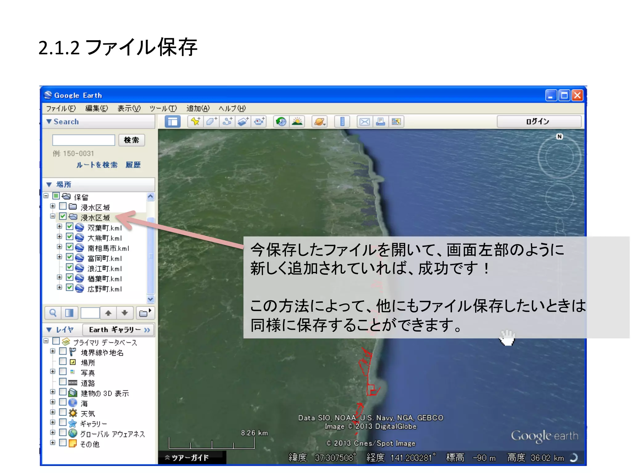
Task: Uncheck the 浪江町.kml checkbox
Action: click(x=70, y=267)
